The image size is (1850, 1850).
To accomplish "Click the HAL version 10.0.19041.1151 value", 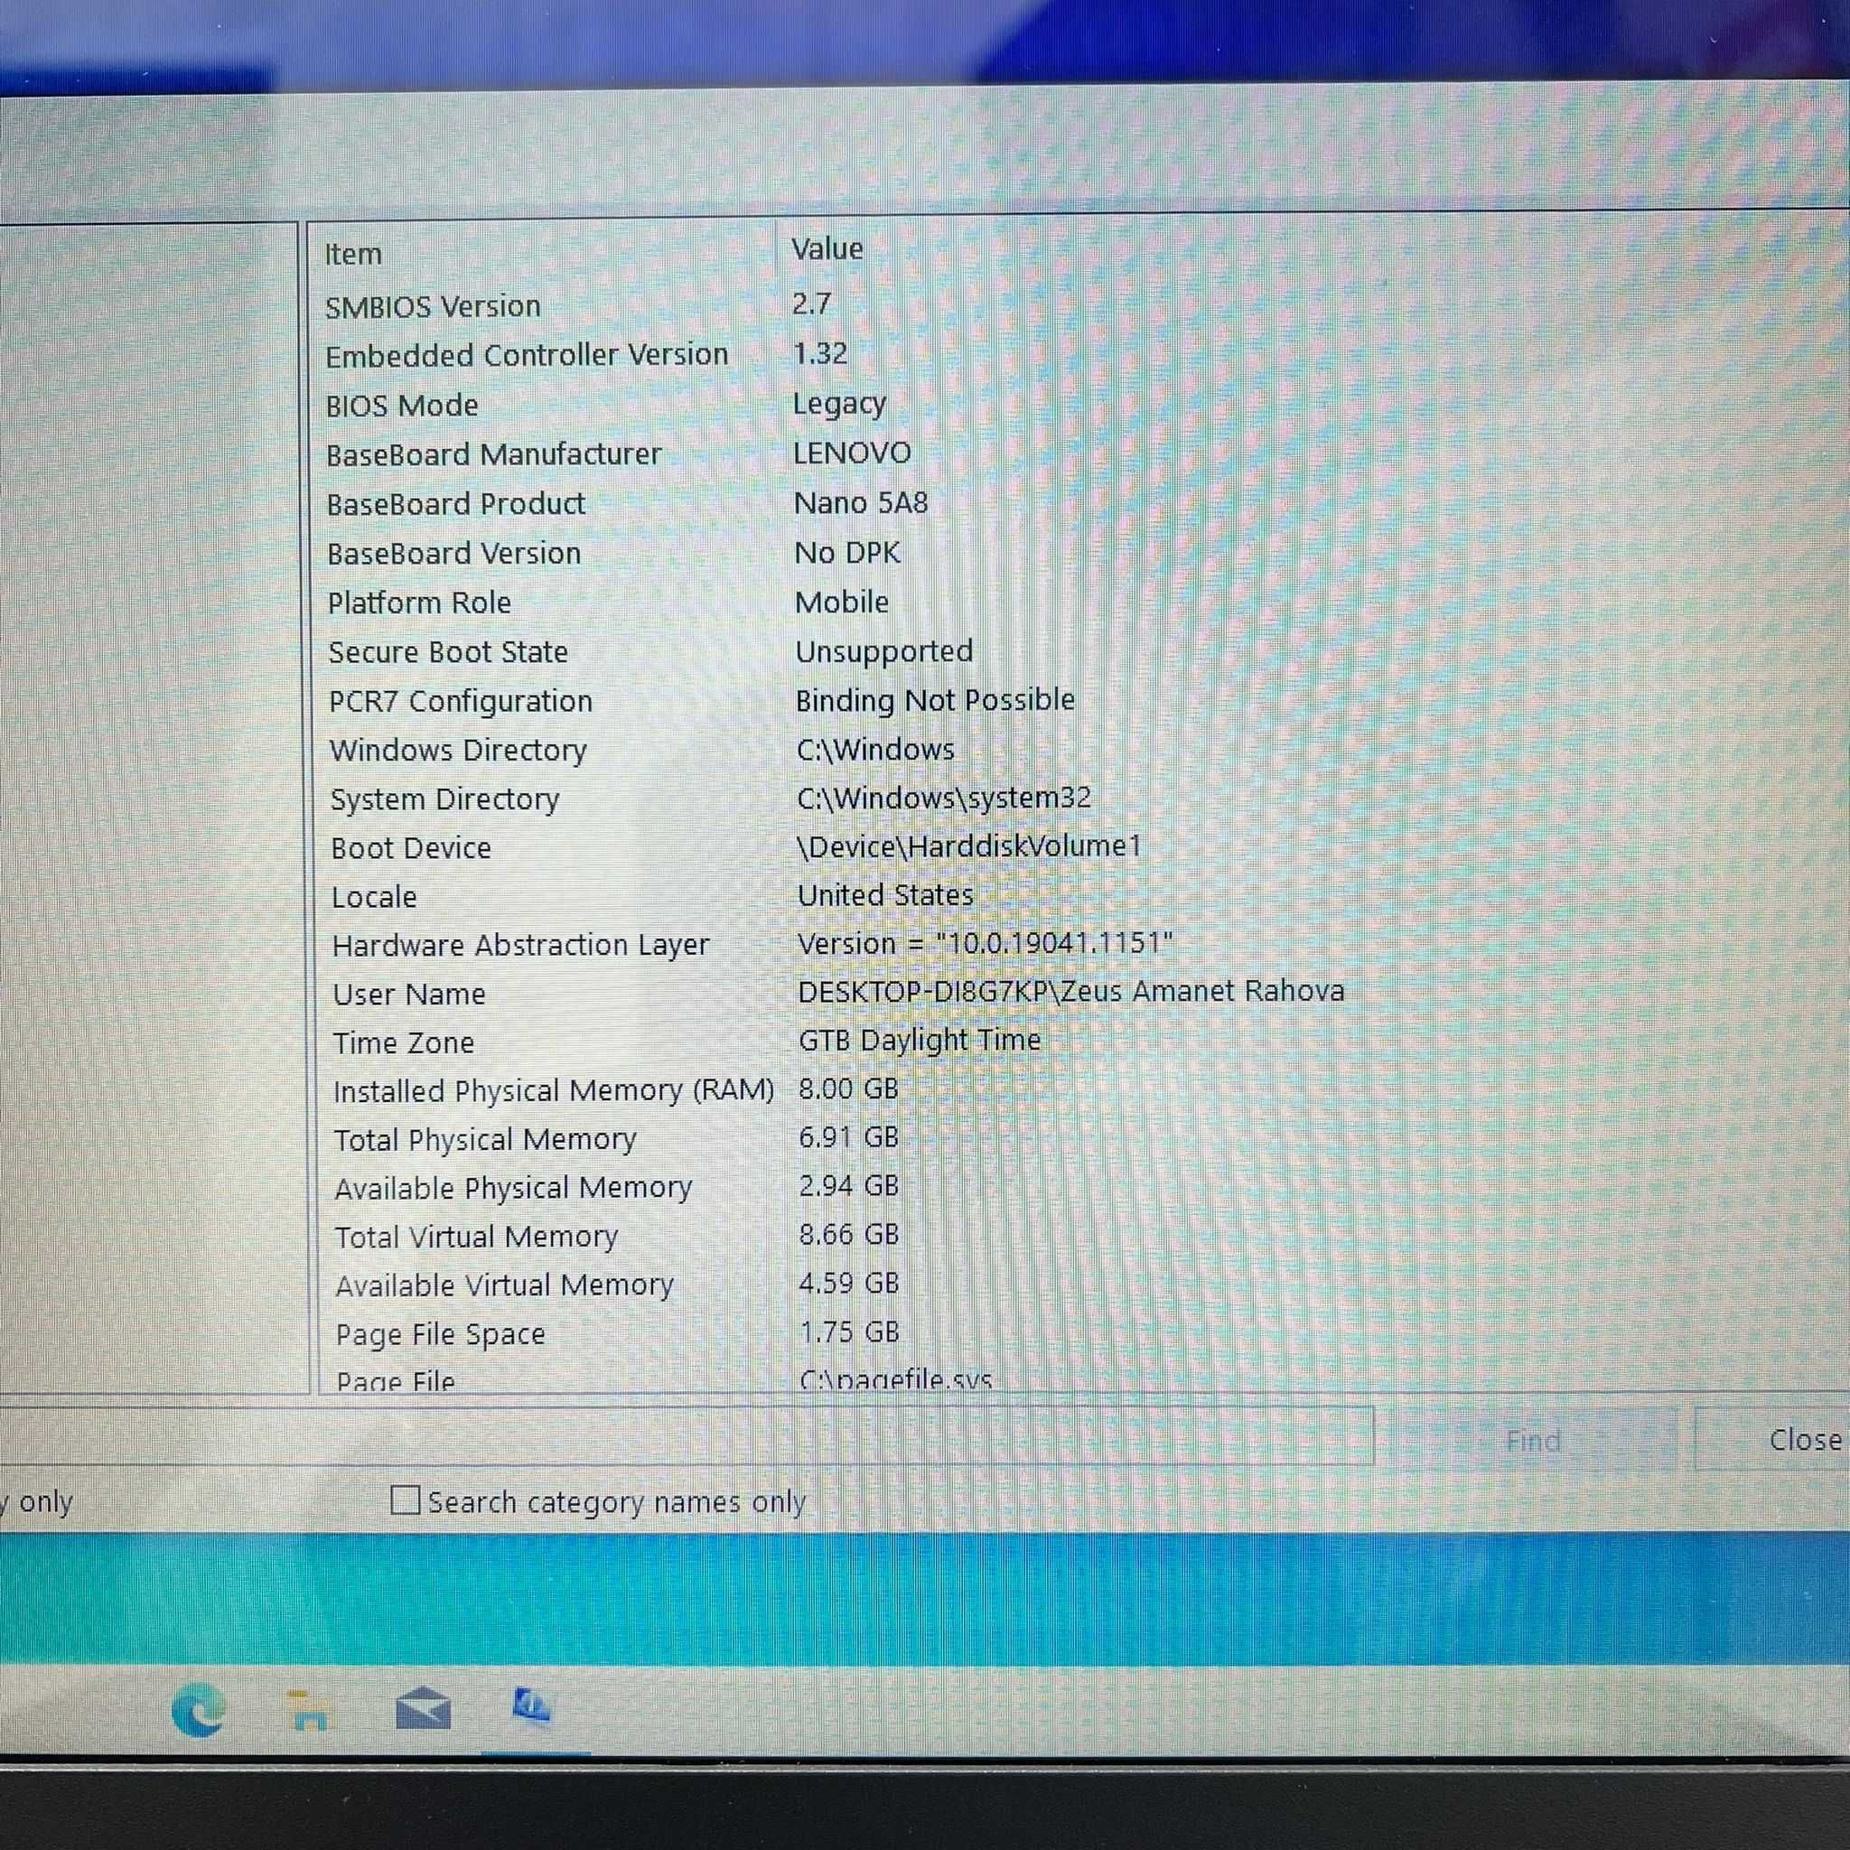I will point(986,943).
